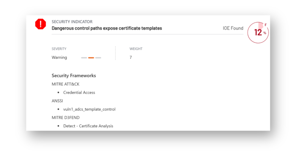The image size is (305, 156).
Task: Click the orange severity level bar
Action: 91,58
